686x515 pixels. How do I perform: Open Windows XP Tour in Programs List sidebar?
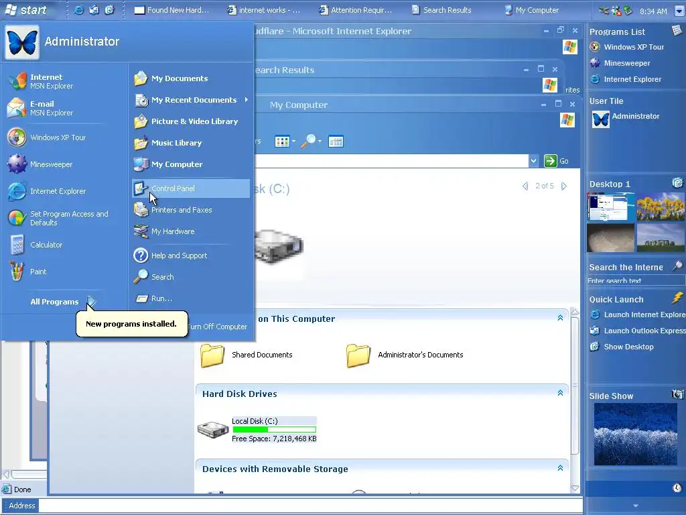pyautogui.click(x=626, y=47)
